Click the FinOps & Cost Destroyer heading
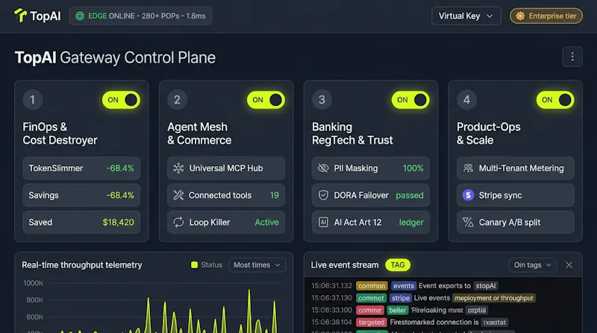 (x=60, y=133)
